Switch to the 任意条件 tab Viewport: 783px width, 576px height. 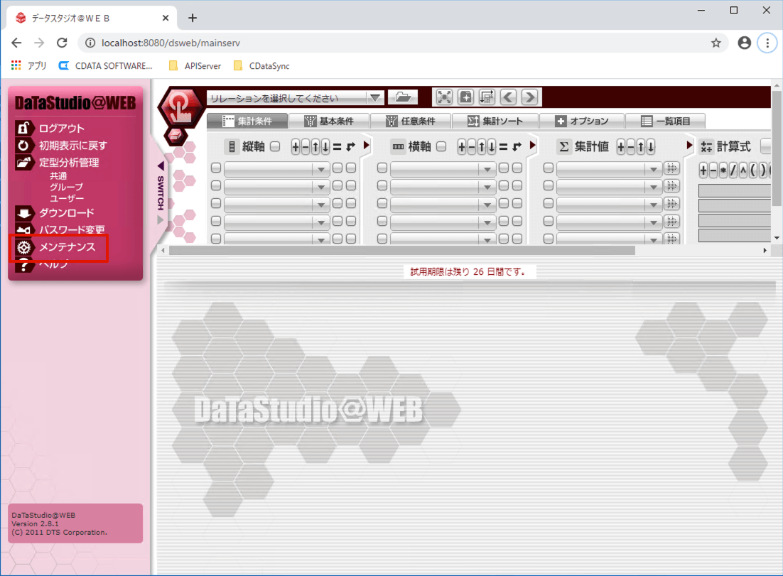[411, 121]
